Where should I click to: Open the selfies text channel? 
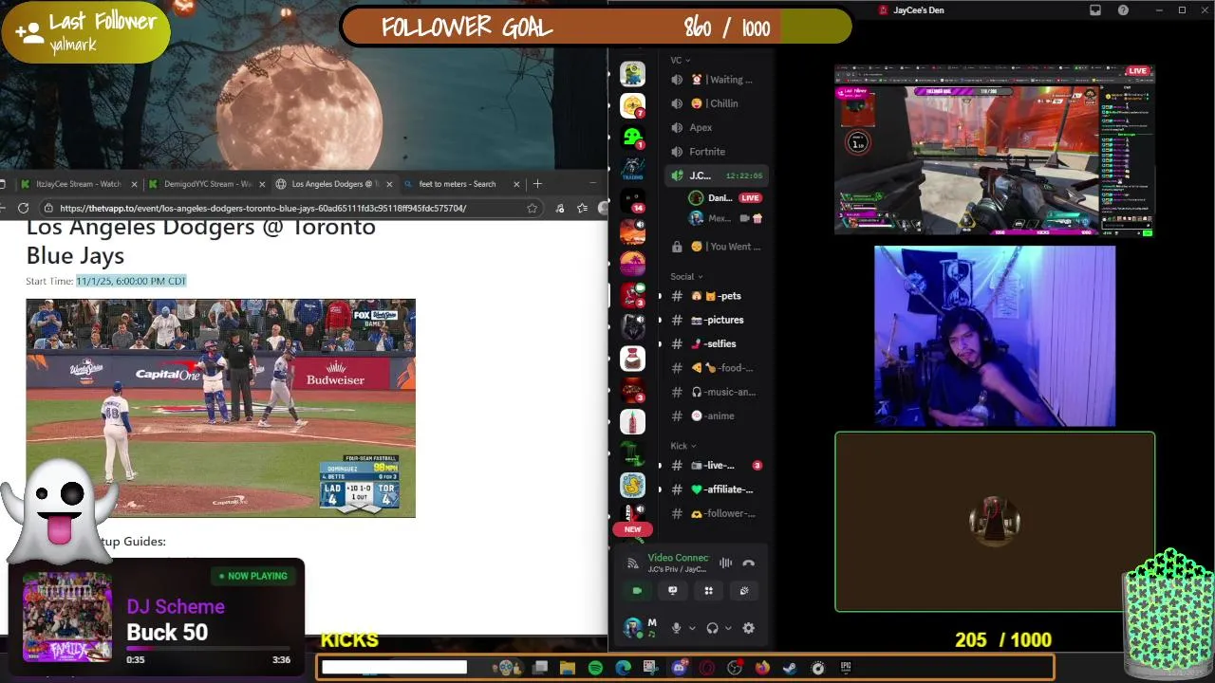click(x=714, y=343)
